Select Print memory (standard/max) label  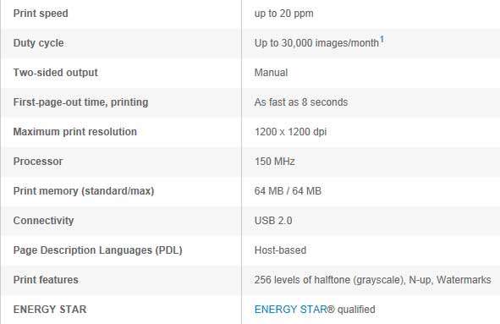84,191
